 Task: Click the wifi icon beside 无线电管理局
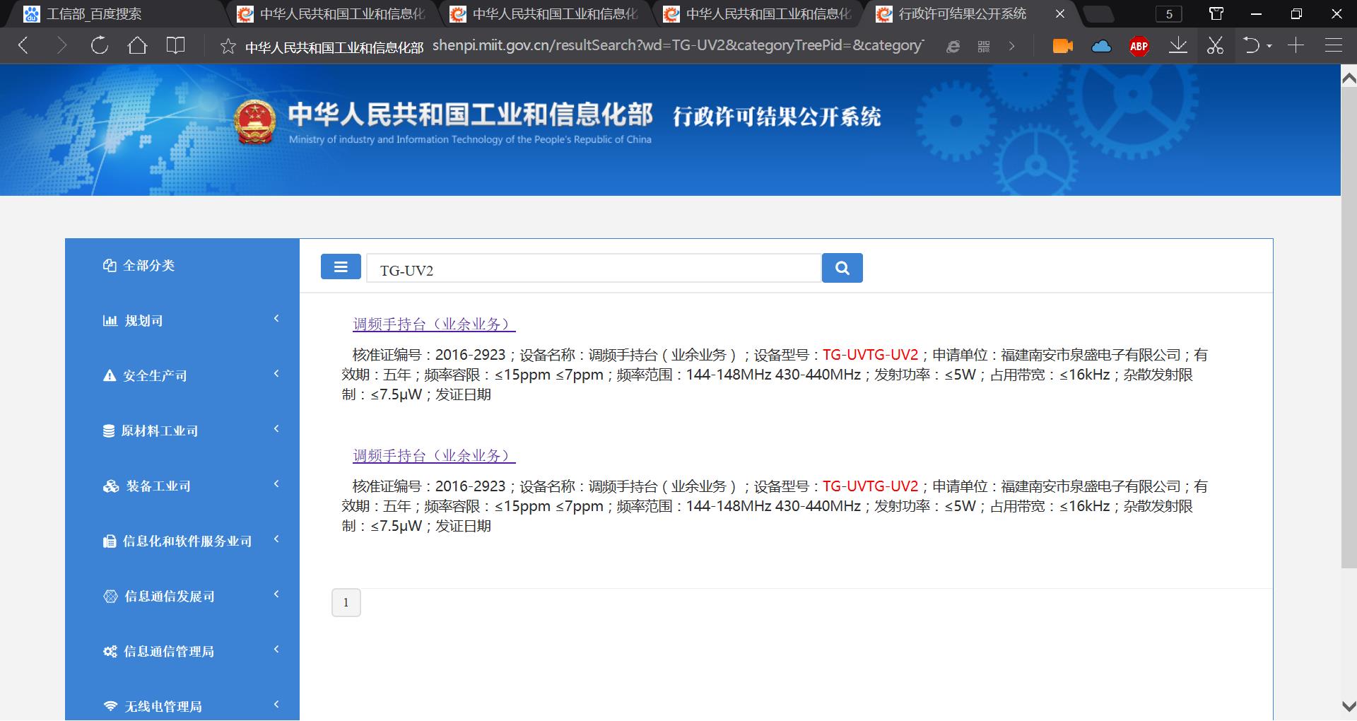point(110,707)
